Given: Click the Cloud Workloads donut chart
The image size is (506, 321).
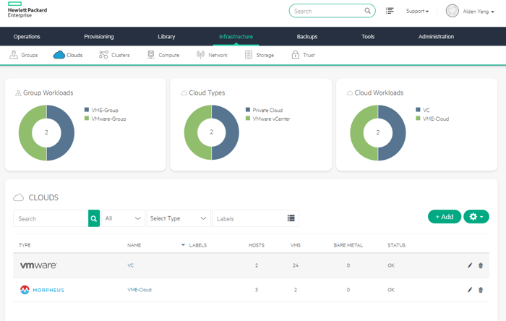Looking at the screenshot, I should [x=378, y=132].
